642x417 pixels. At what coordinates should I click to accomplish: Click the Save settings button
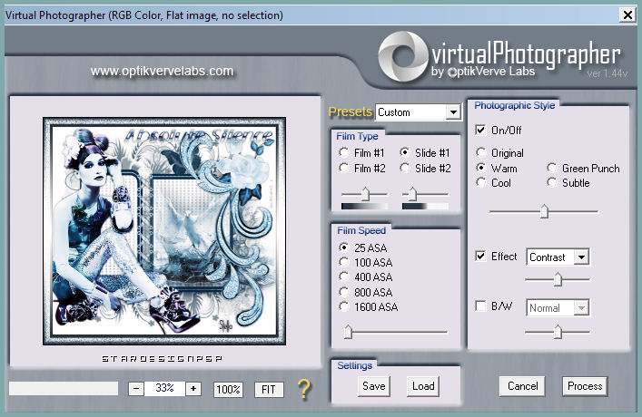tap(374, 386)
